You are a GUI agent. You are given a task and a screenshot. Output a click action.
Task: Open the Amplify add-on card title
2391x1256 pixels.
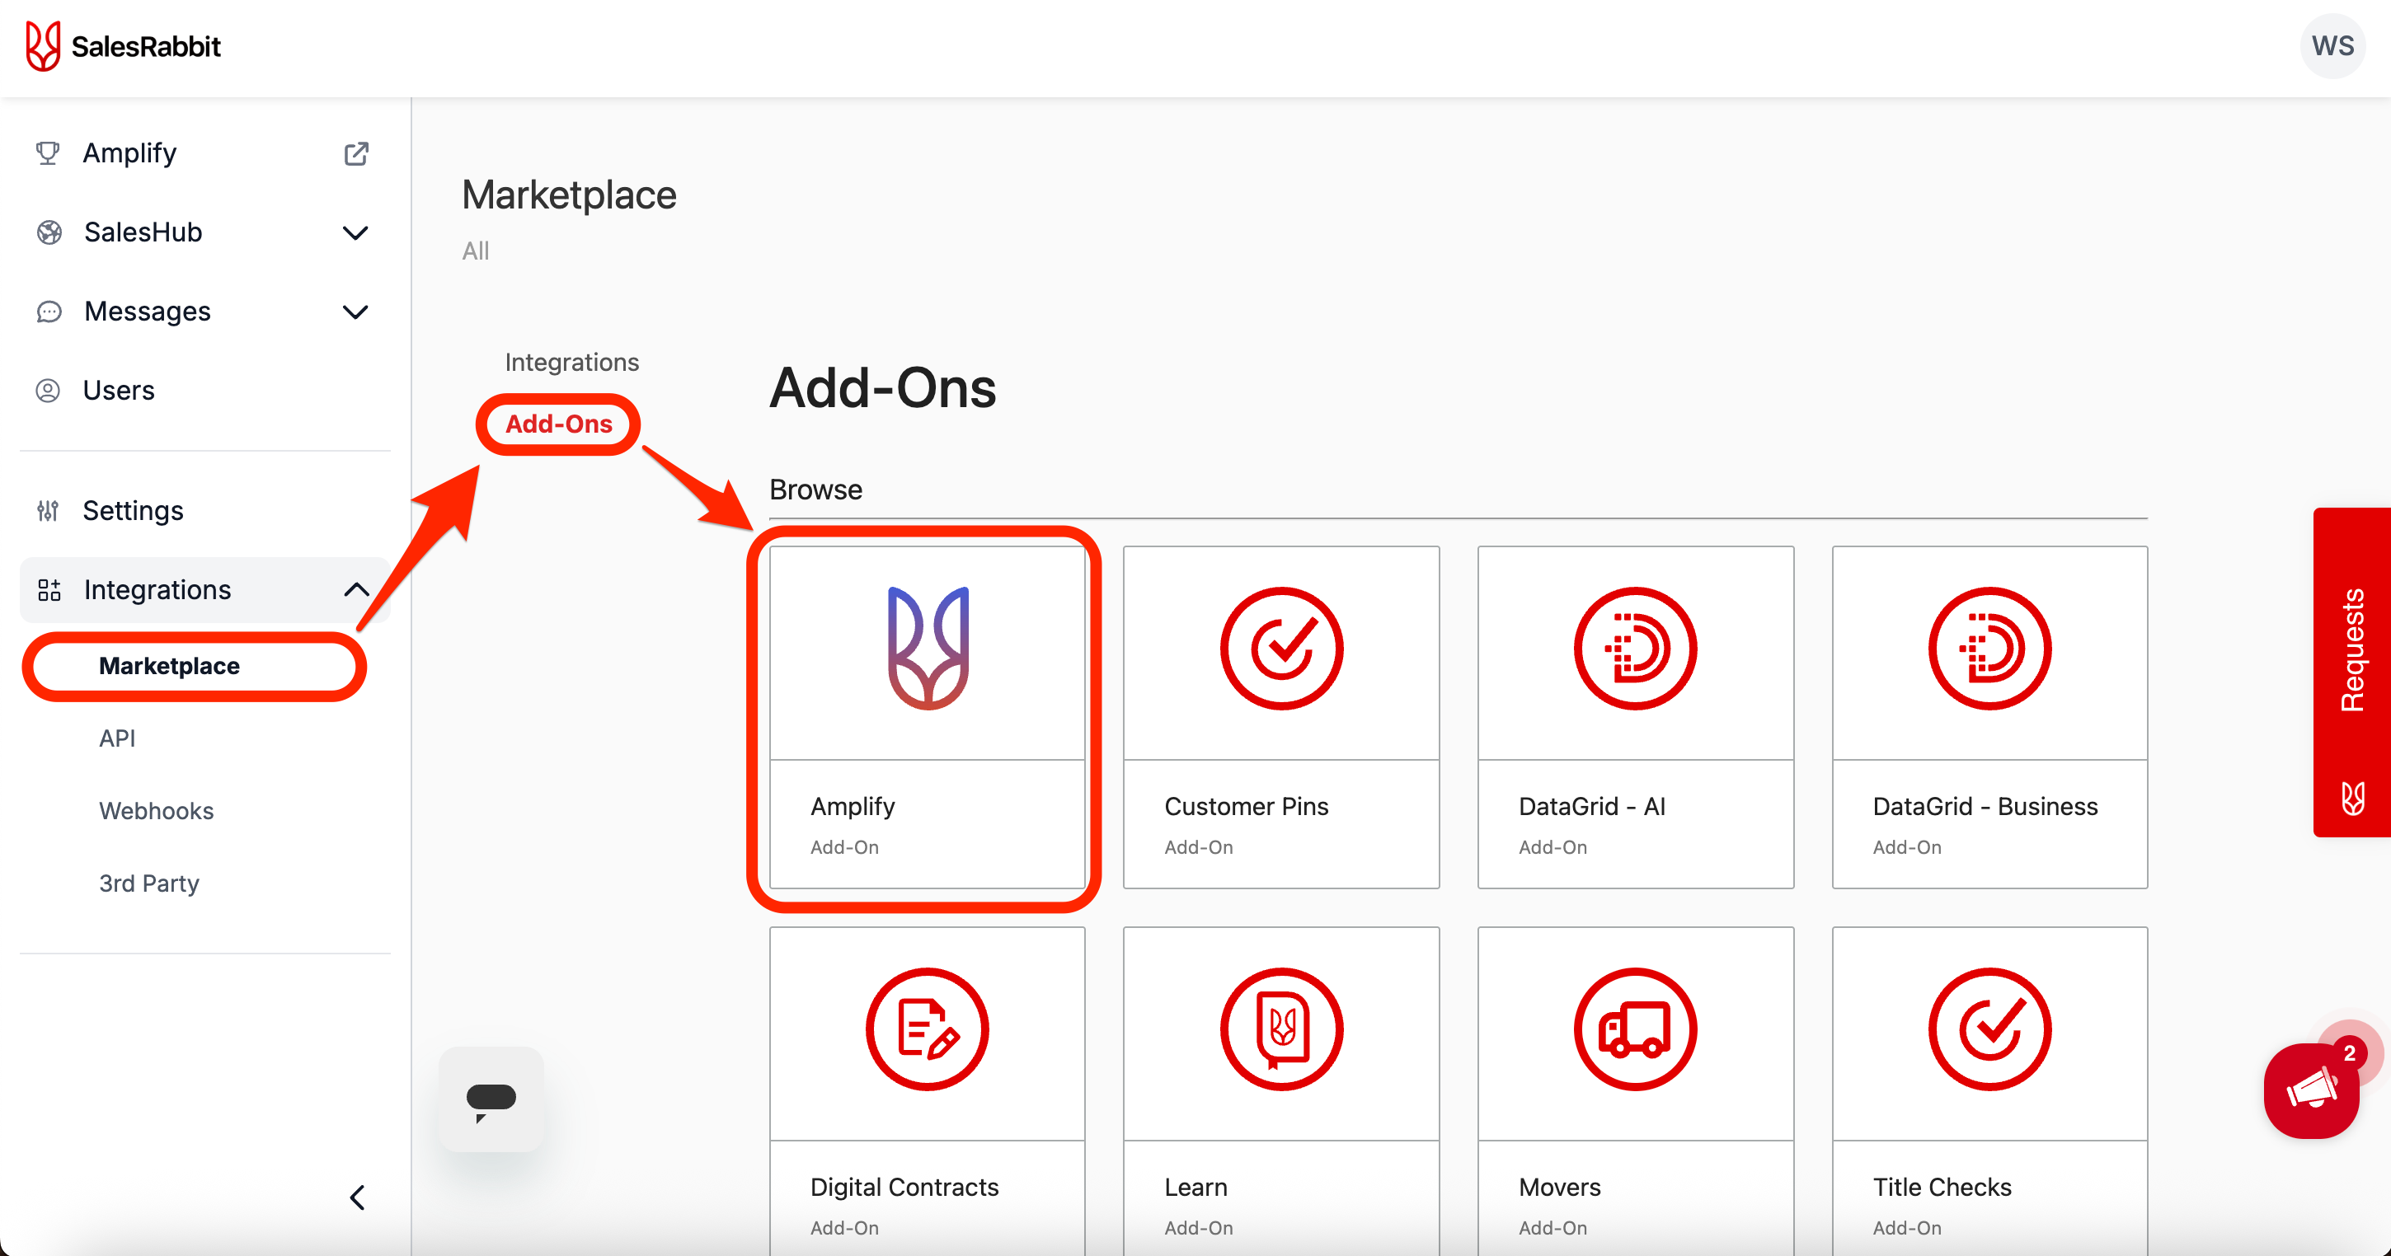coord(852,806)
